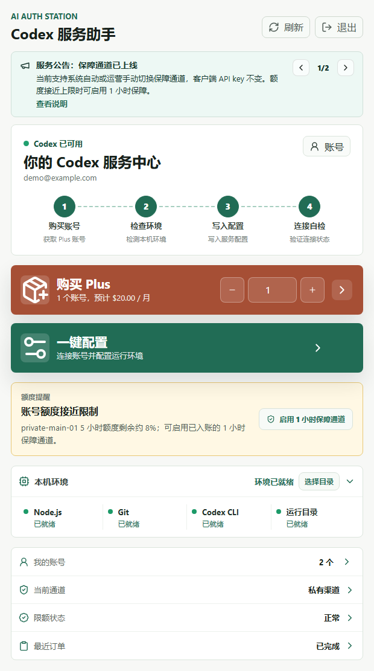Click the 当前通道 shield icon

click(24, 590)
